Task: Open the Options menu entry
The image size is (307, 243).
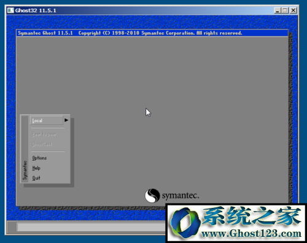Action: [39, 158]
